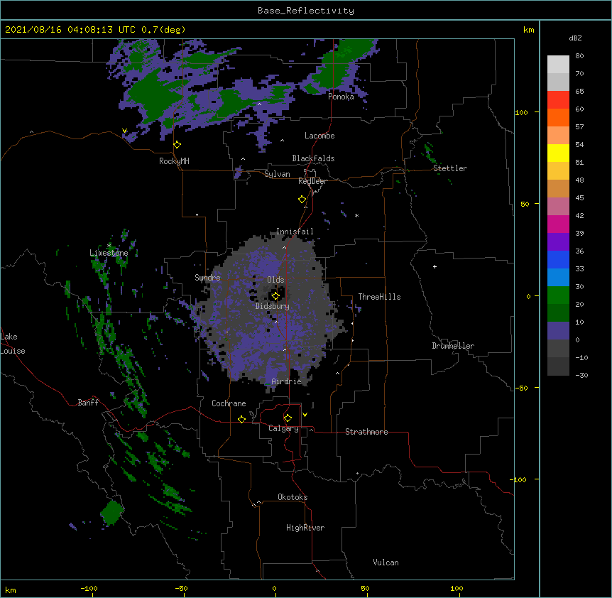Click the Vulcan label
This screenshot has width=612, height=598.
386,562
